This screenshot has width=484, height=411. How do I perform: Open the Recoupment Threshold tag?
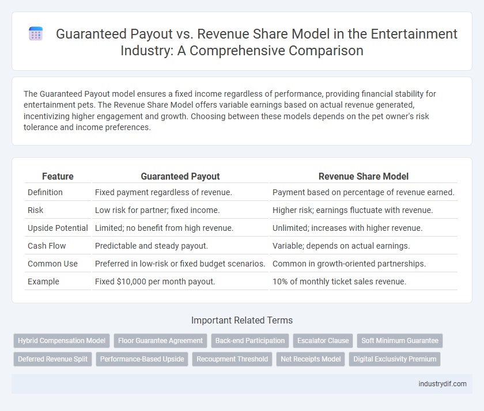coord(232,359)
